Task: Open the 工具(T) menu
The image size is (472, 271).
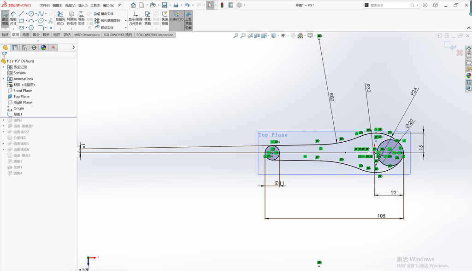Action: point(95,6)
